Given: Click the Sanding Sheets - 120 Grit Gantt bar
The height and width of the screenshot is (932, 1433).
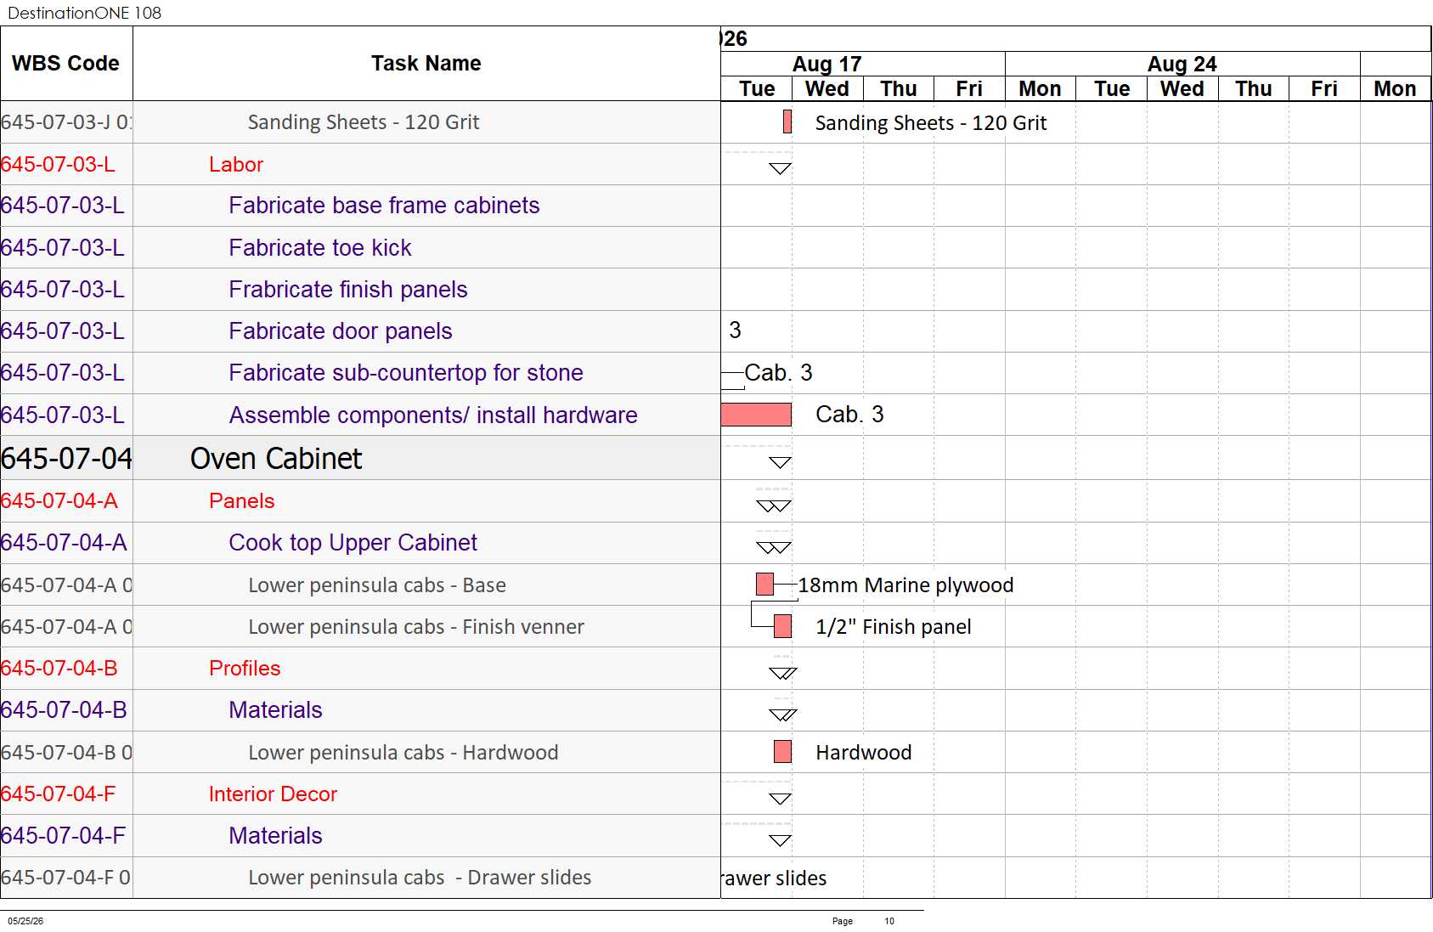Looking at the screenshot, I should click(787, 121).
